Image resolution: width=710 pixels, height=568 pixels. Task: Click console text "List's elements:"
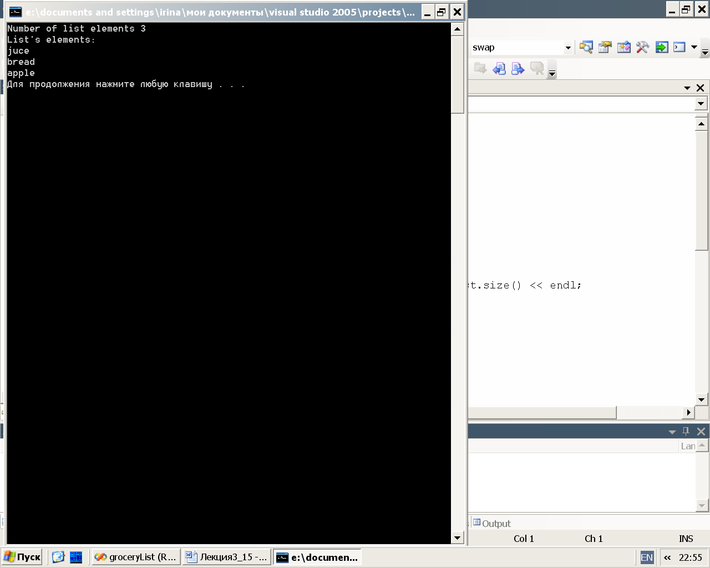click(x=51, y=40)
